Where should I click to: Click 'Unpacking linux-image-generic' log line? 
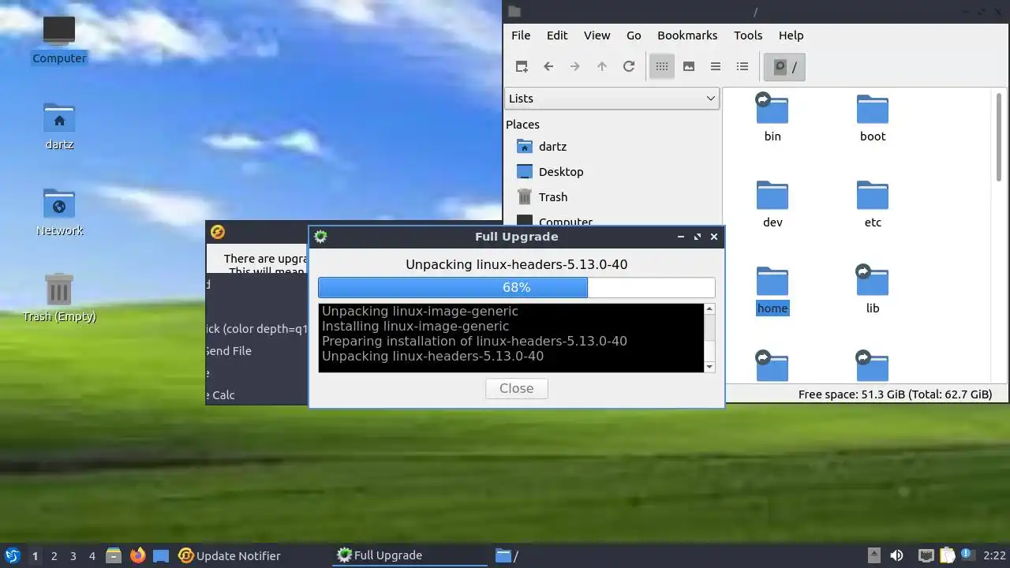[x=420, y=311]
